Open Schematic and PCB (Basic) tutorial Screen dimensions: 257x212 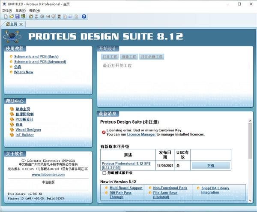pos(36,57)
